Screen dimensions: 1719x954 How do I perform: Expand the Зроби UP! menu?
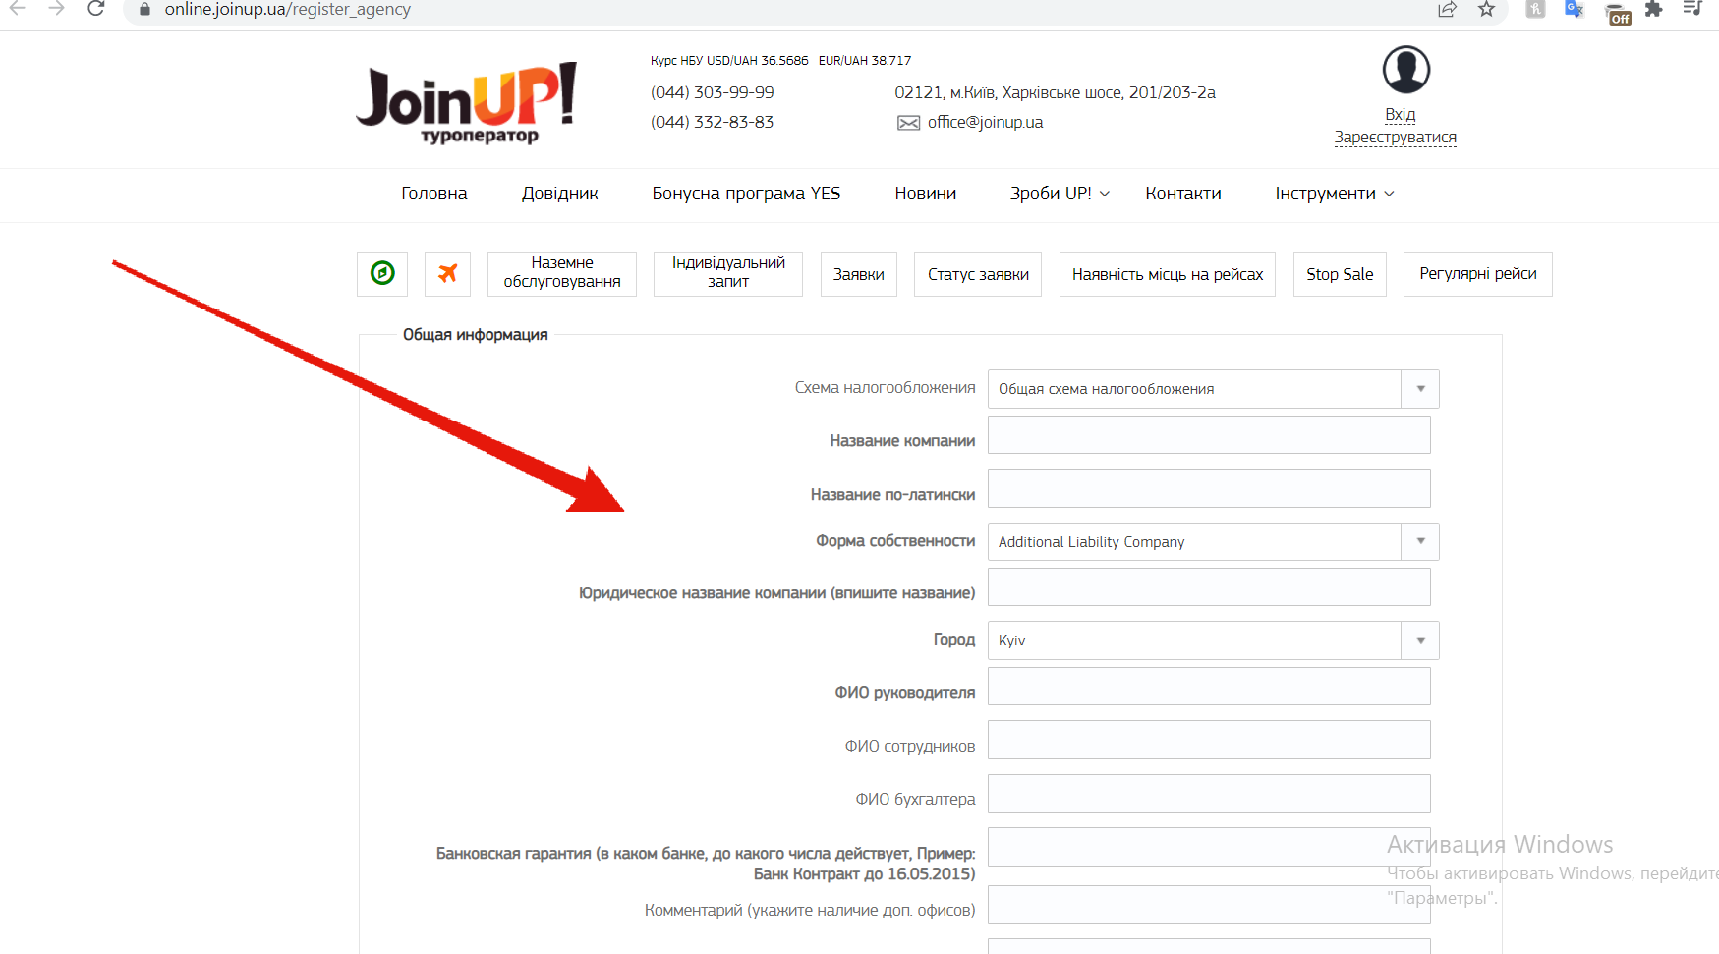pyautogui.click(x=1060, y=194)
